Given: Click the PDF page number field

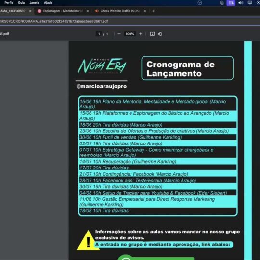Looking at the screenshot, I should (99, 34).
